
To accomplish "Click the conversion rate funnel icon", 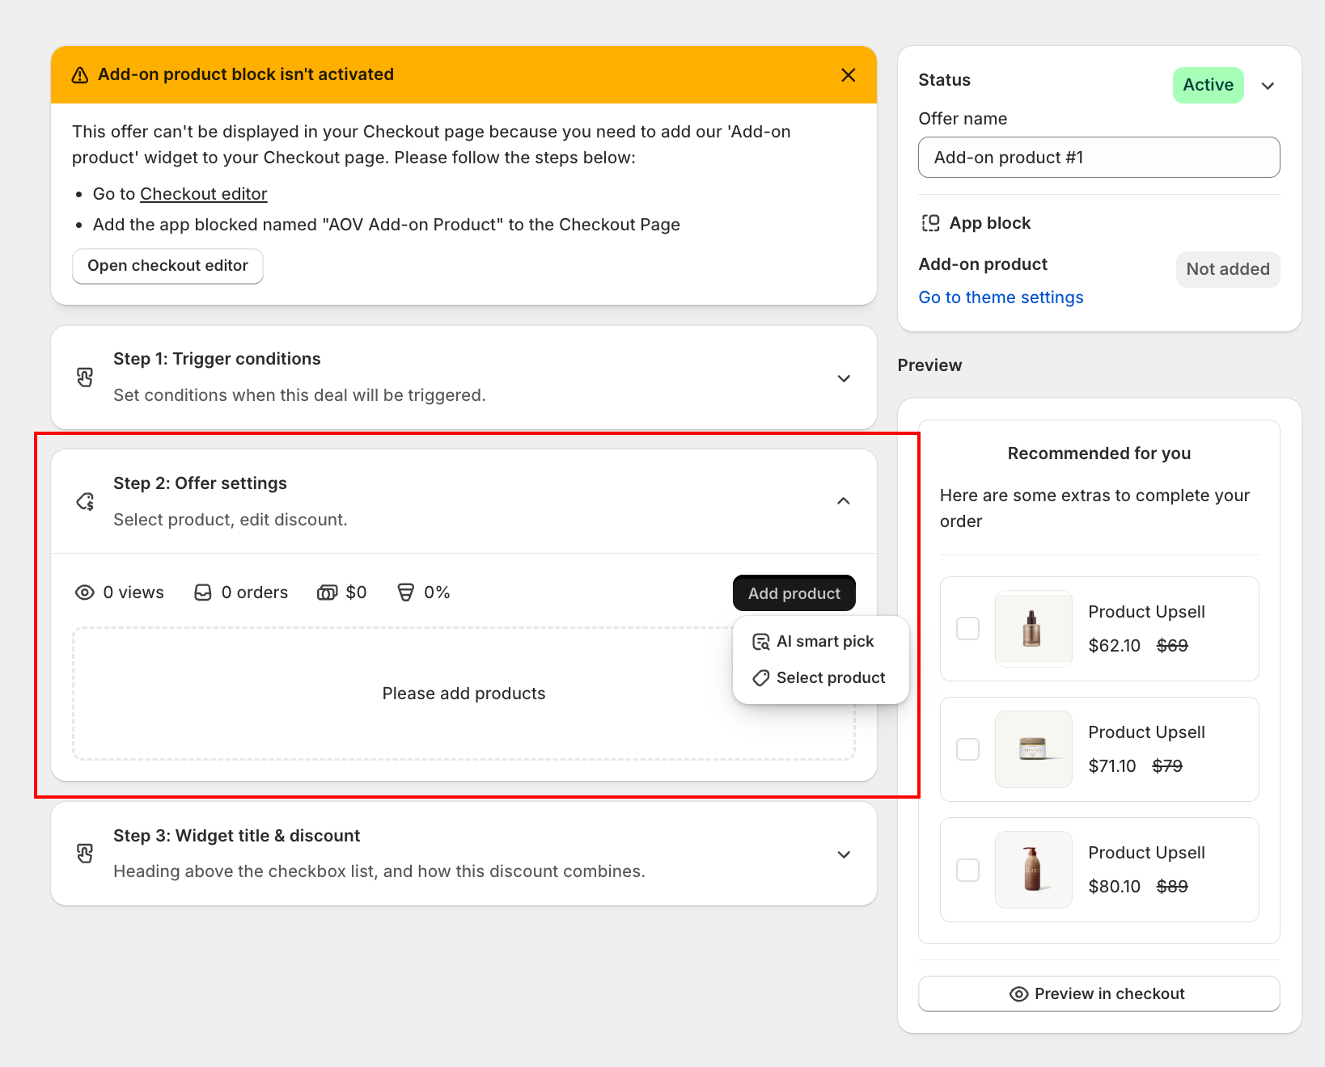I will coord(406,593).
